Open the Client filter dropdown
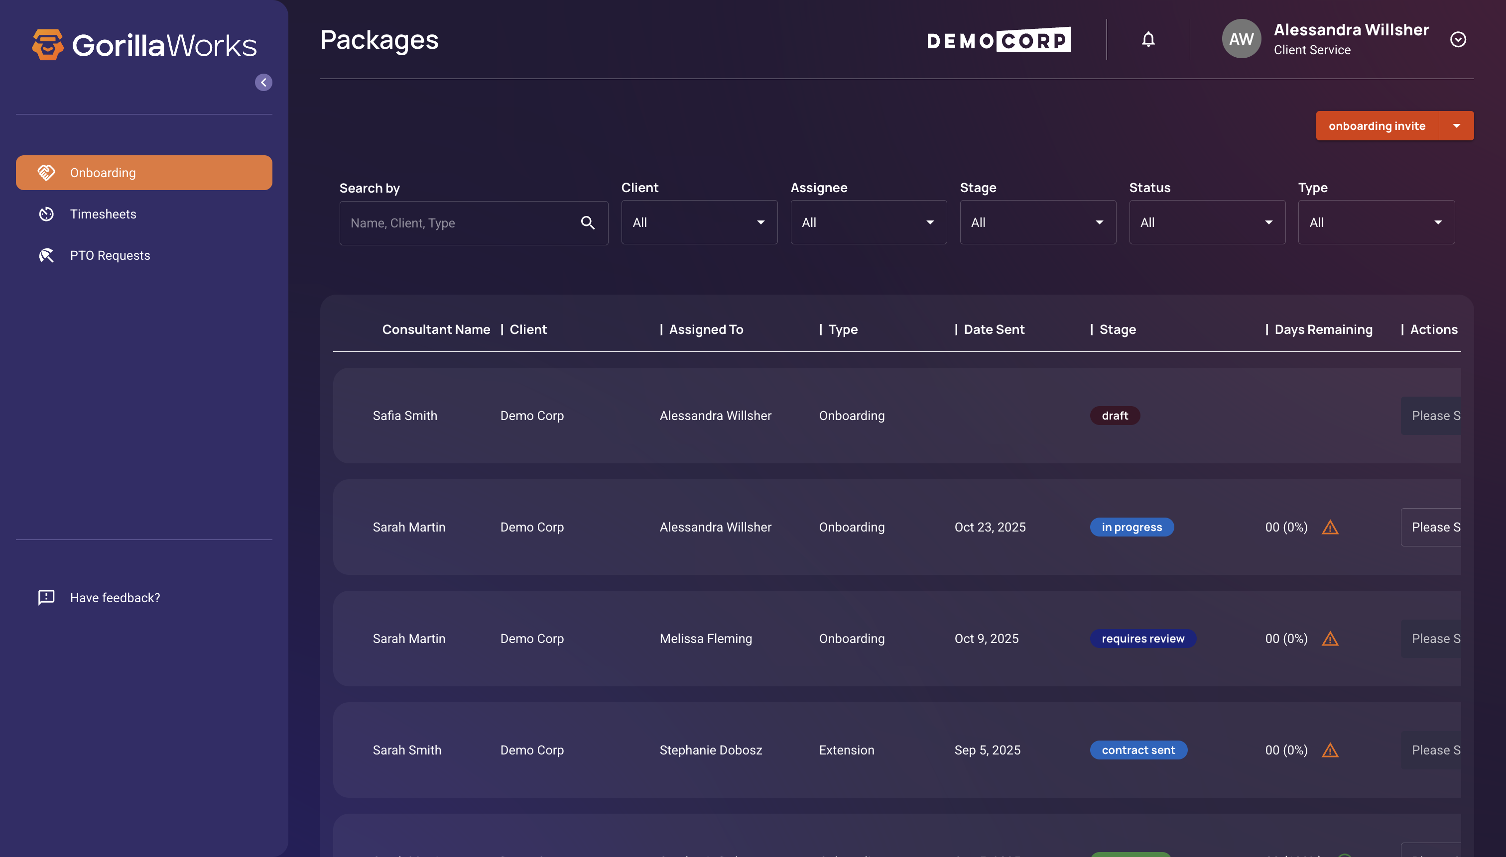1506x857 pixels. (699, 222)
